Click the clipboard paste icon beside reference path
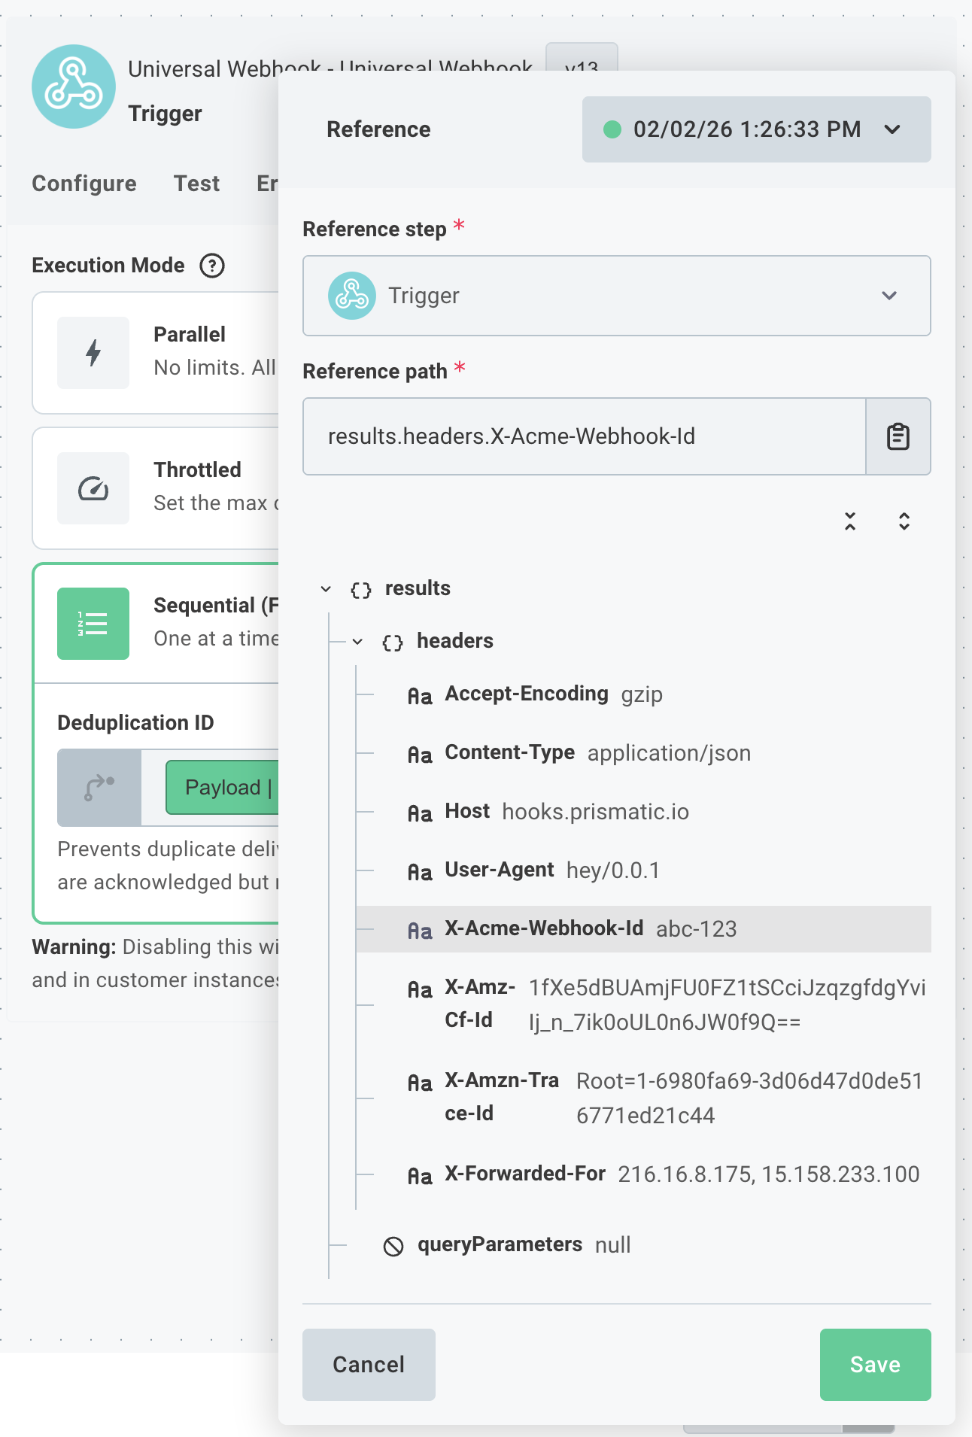 (898, 437)
